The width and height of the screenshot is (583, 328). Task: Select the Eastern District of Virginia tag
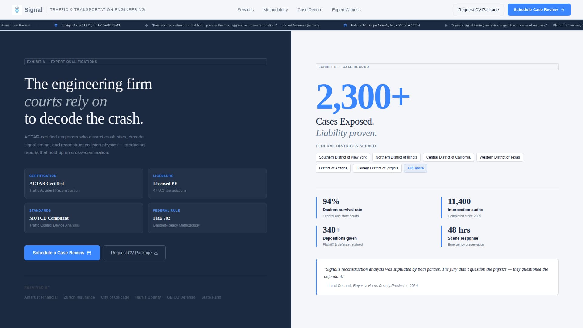(377, 168)
